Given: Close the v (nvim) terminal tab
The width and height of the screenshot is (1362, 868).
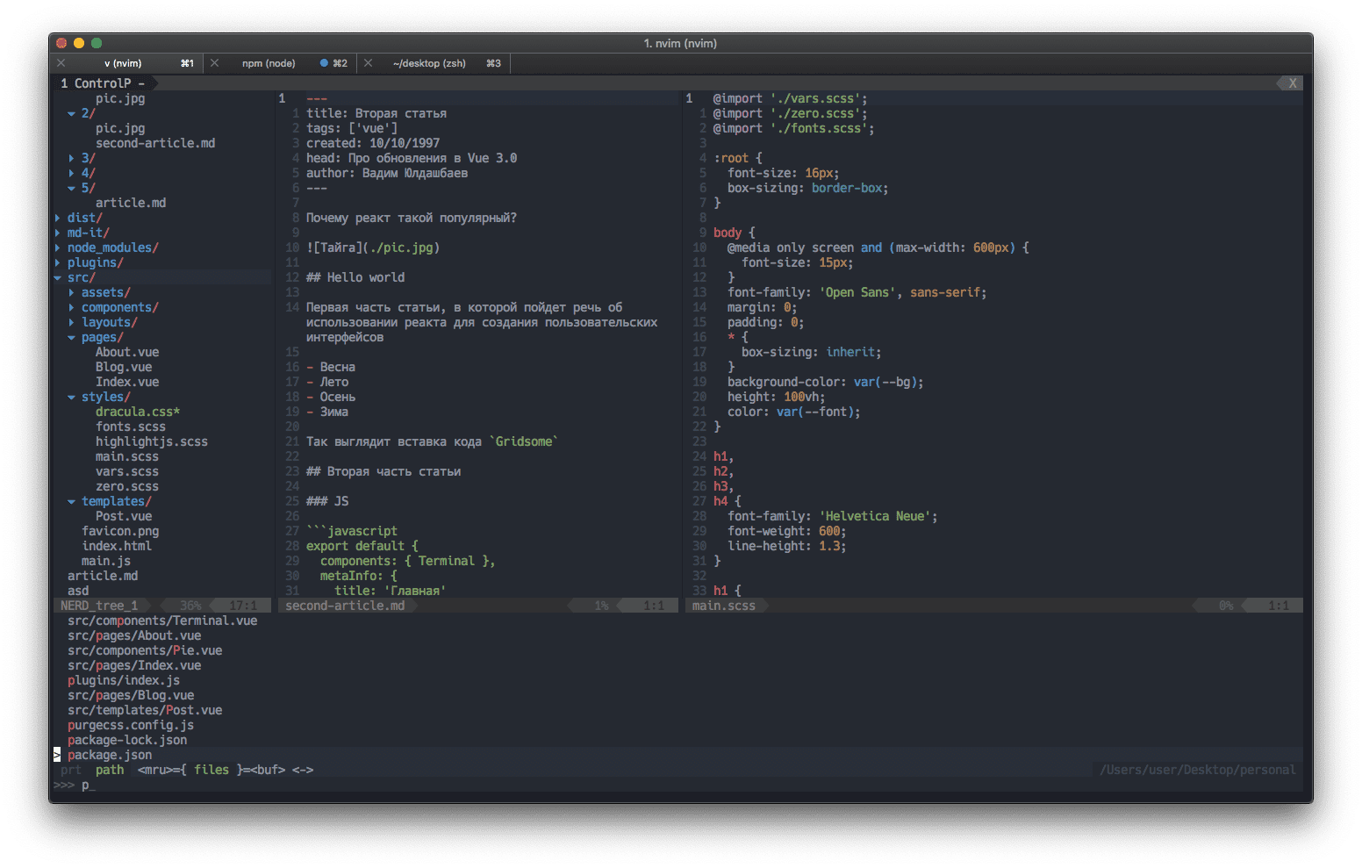Looking at the screenshot, I should (x=61, y=63).
